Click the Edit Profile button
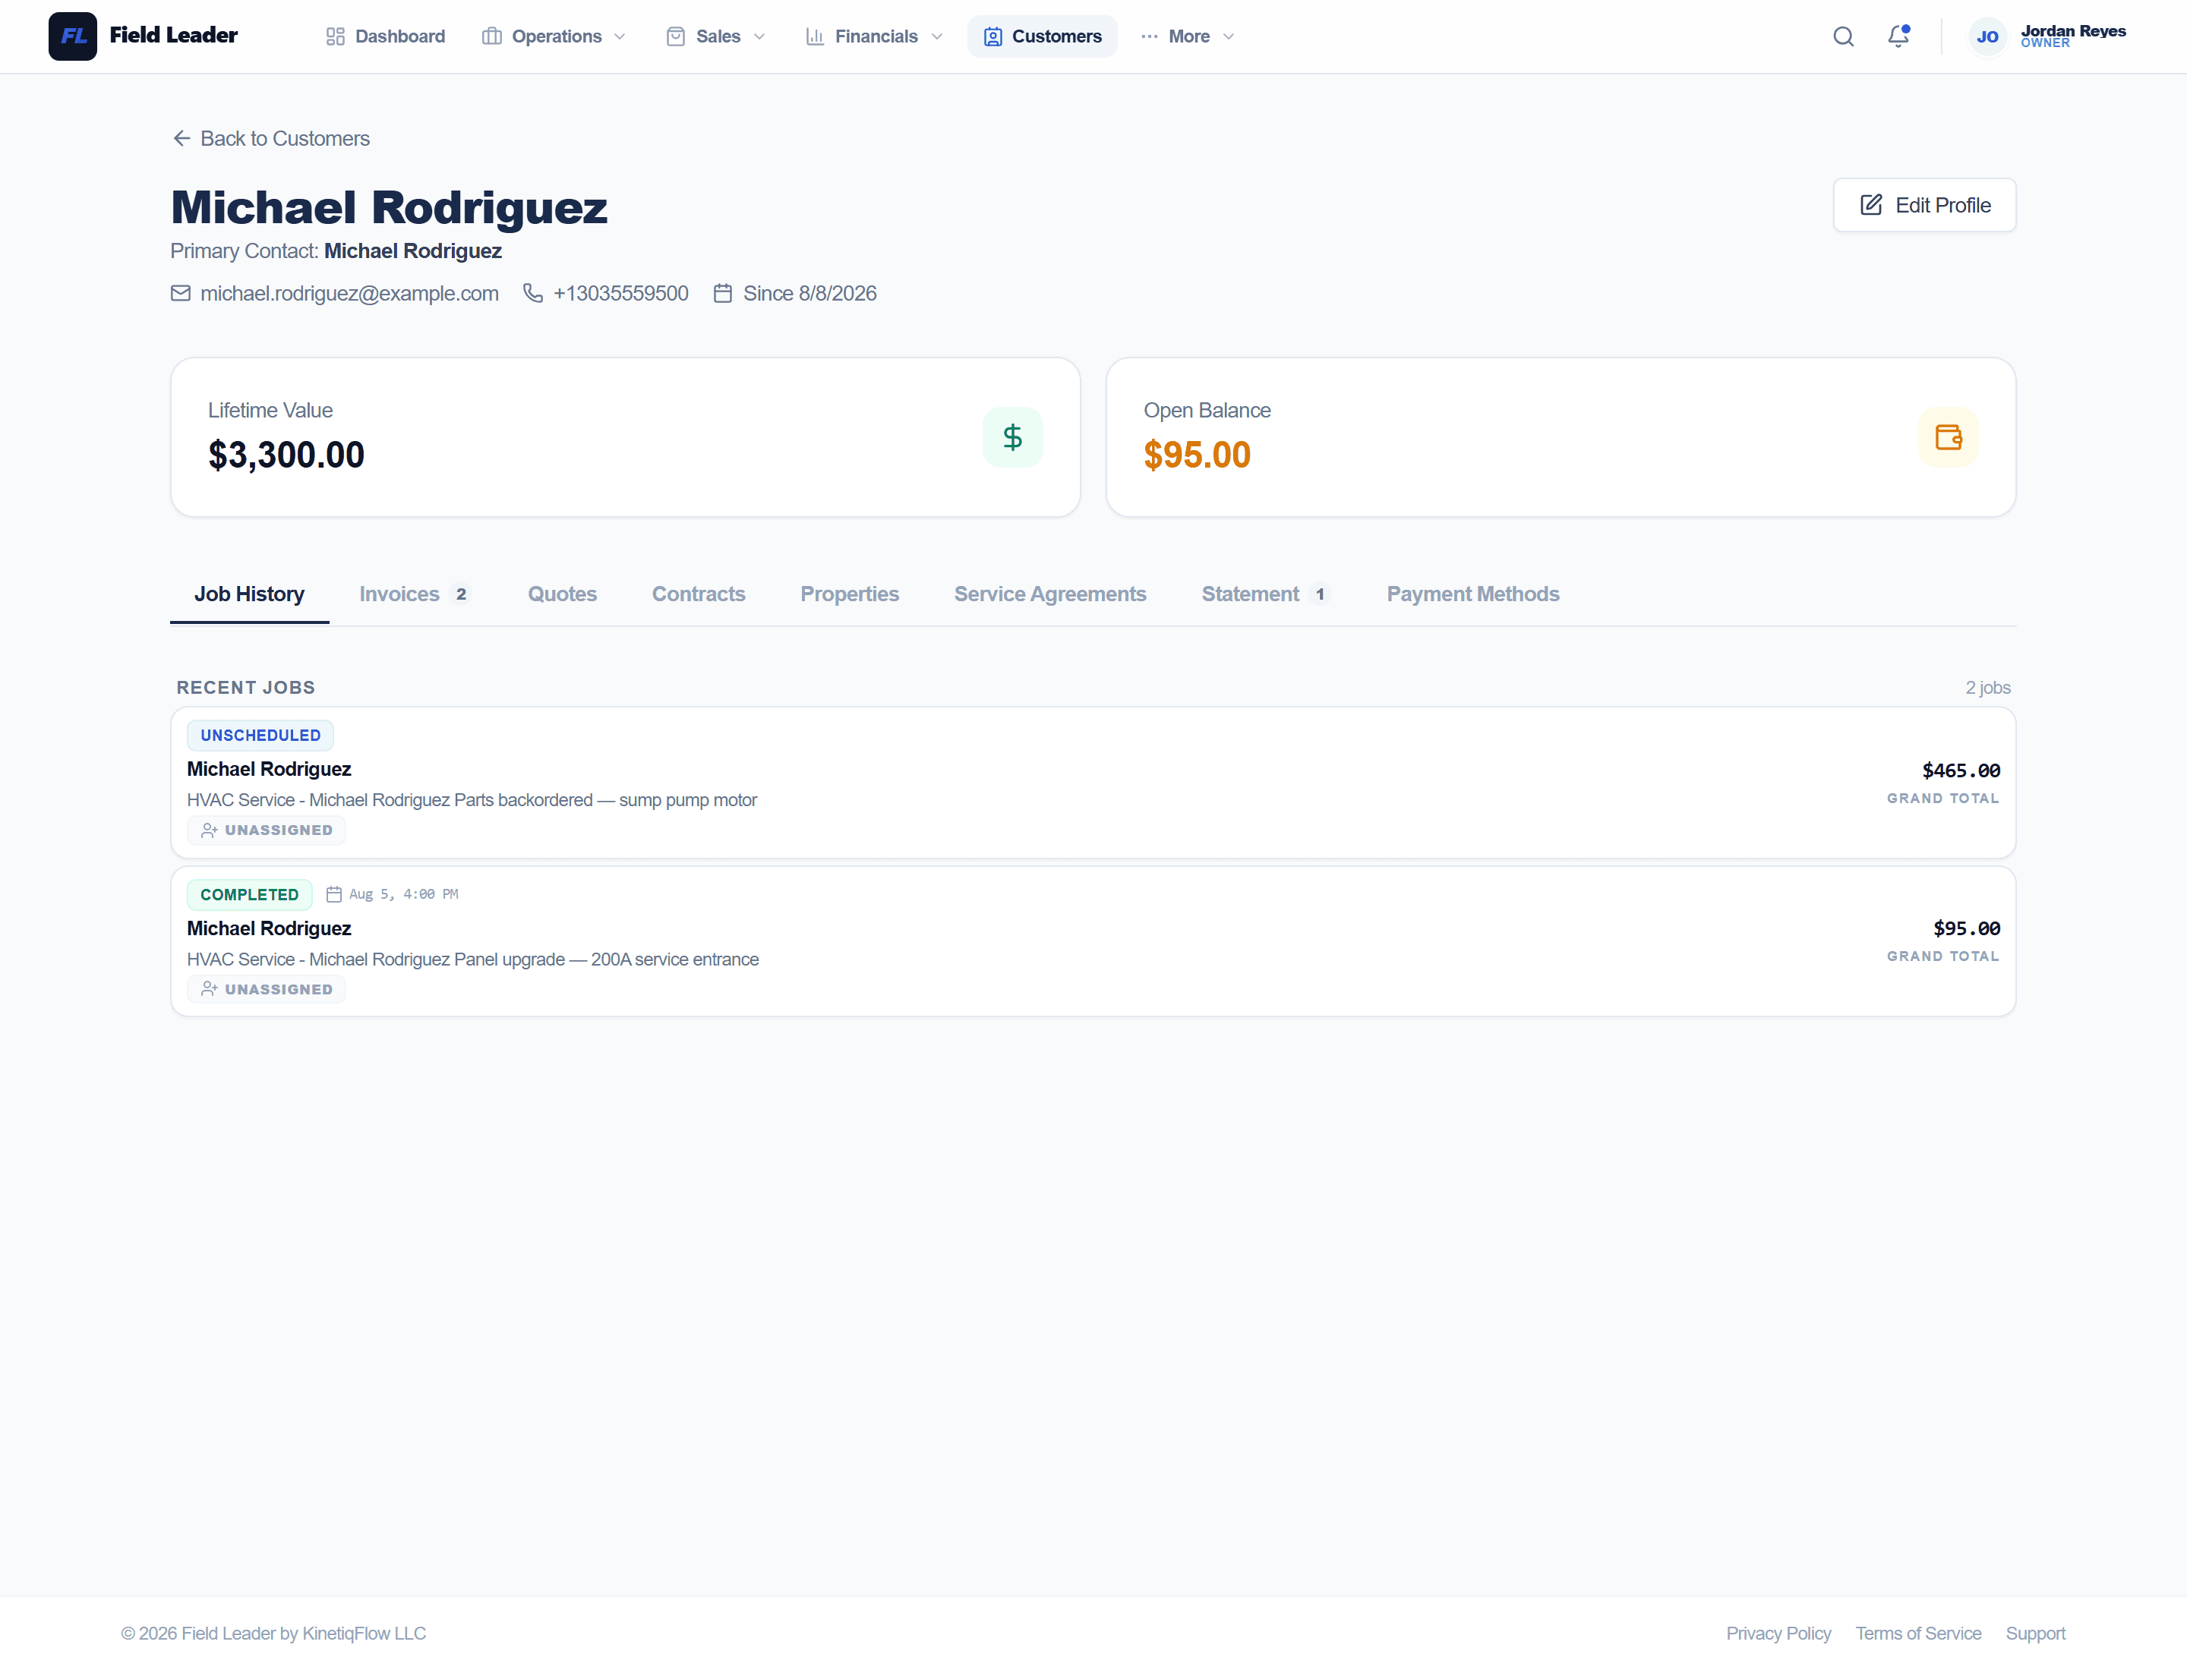Image resolution: width=2187 pixels, height=1670 pixels. pos(1924,205)
